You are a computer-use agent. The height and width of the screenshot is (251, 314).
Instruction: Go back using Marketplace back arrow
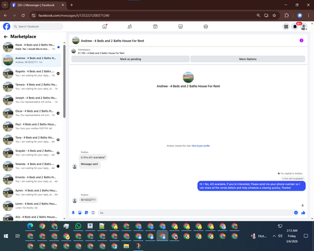click(6, 37)
